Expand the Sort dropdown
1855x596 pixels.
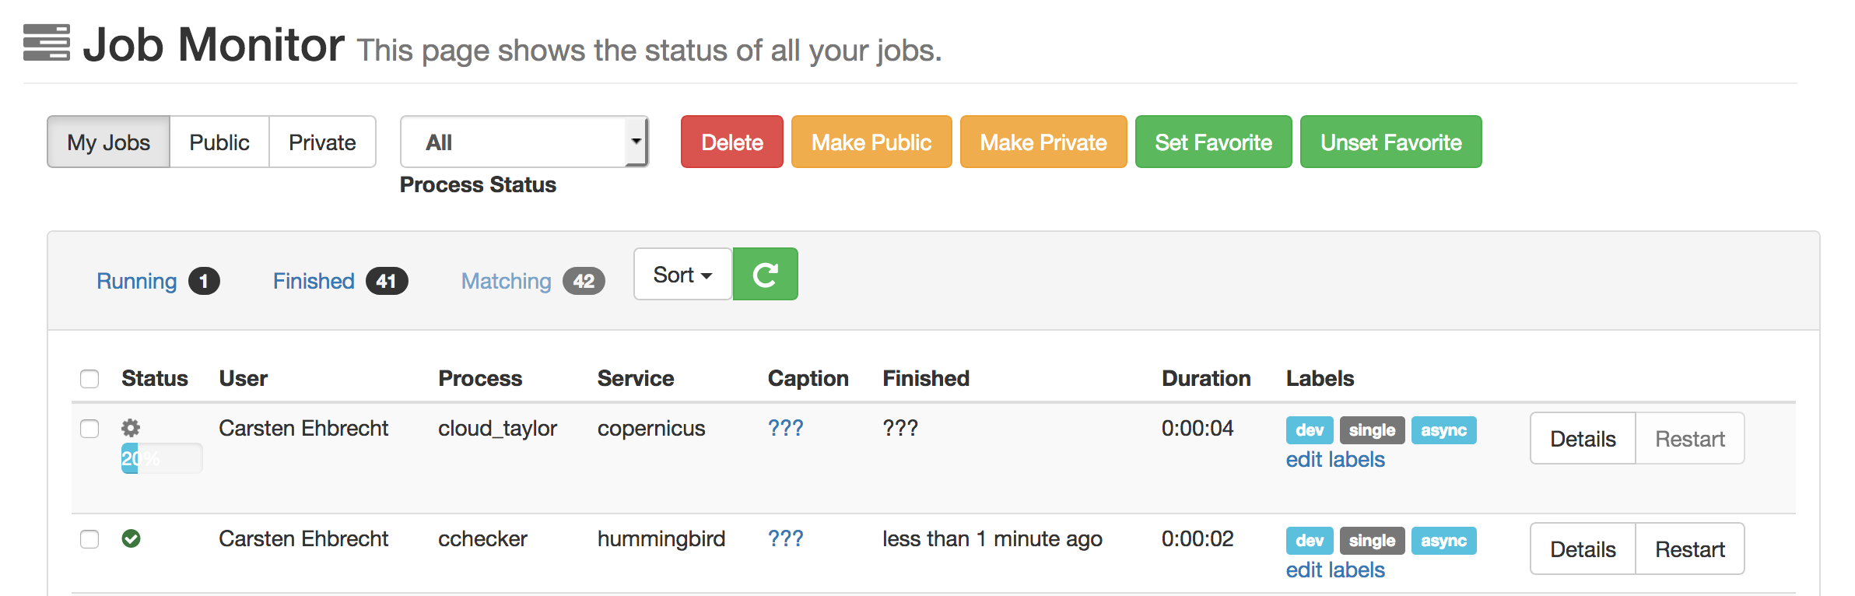(682, 274)
